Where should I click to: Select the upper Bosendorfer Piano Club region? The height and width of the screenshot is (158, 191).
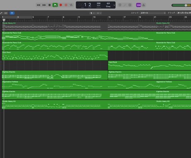pos(96,36)
